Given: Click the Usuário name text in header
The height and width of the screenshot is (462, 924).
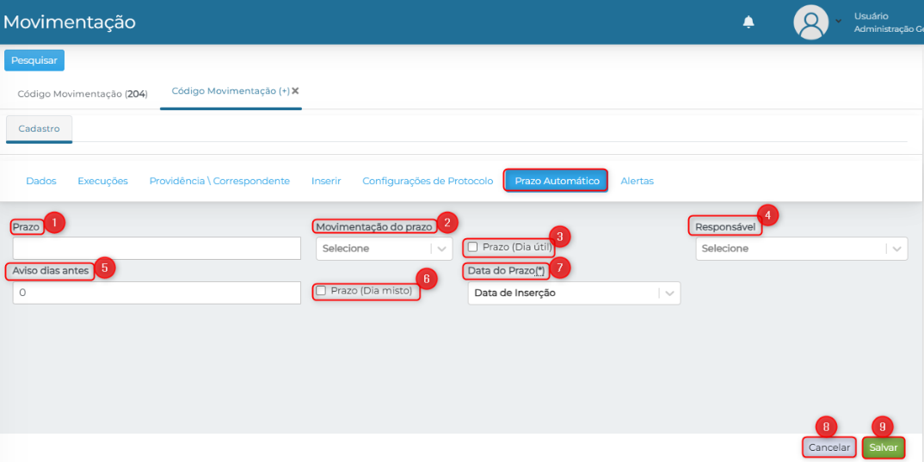Looking at the screenshot, I should (871, 16).
